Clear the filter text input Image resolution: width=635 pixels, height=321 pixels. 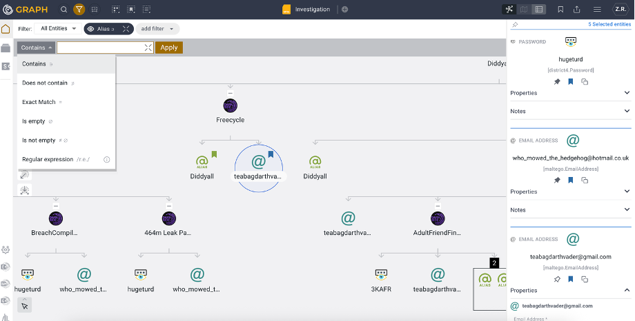click(148, 48)
